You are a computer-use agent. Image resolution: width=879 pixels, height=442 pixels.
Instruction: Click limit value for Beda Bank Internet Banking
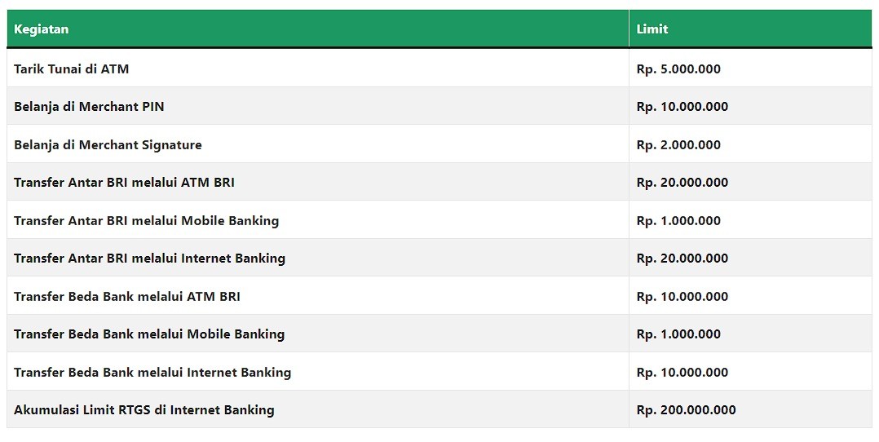[682, 372]
